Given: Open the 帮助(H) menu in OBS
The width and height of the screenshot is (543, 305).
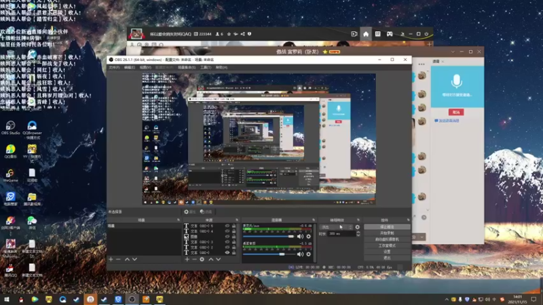Looking at the screenshot, I should click(222, 67).
